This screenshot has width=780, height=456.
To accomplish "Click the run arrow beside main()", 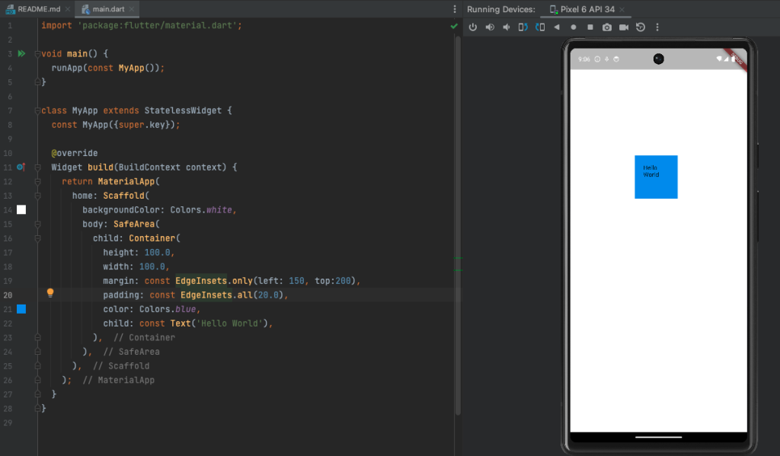I will (x=21, y=54).
